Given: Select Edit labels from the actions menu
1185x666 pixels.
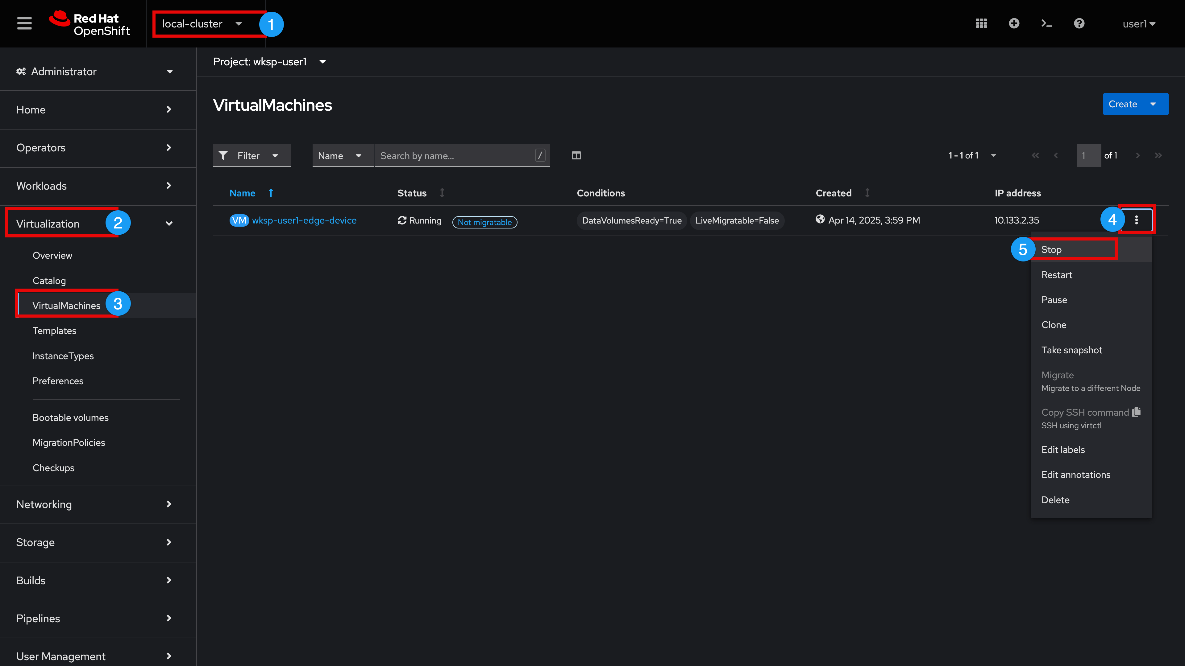Looking at the screenshot, I should (x=1091, y=450).
